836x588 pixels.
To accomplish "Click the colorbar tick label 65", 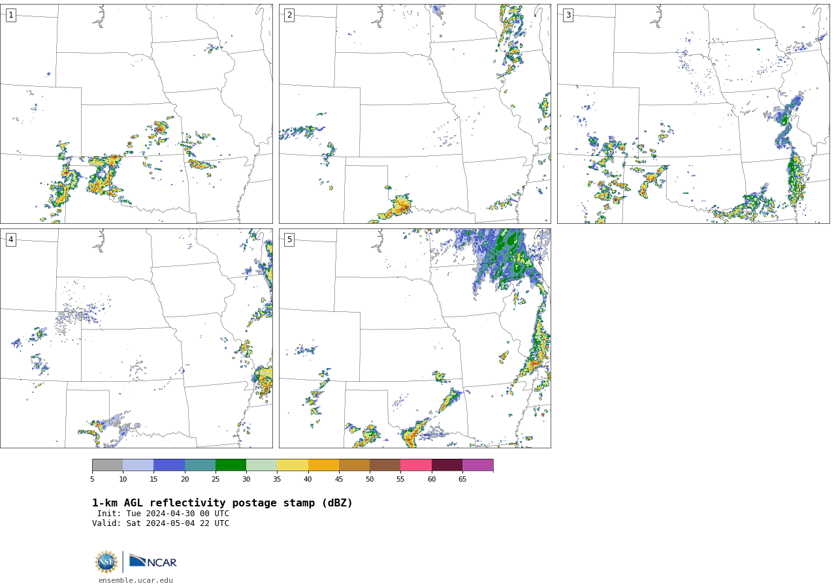I will tap(462, 479).
